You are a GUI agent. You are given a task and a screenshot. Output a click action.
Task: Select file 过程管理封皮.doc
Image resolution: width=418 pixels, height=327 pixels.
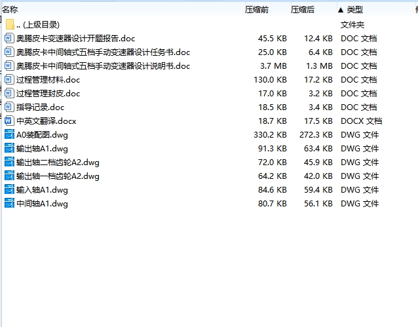(48, 93)
